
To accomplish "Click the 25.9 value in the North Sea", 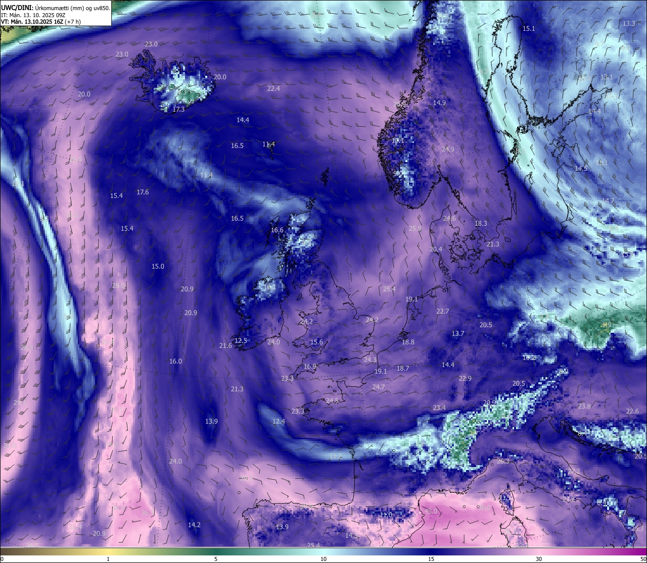I will click(415, 229).
